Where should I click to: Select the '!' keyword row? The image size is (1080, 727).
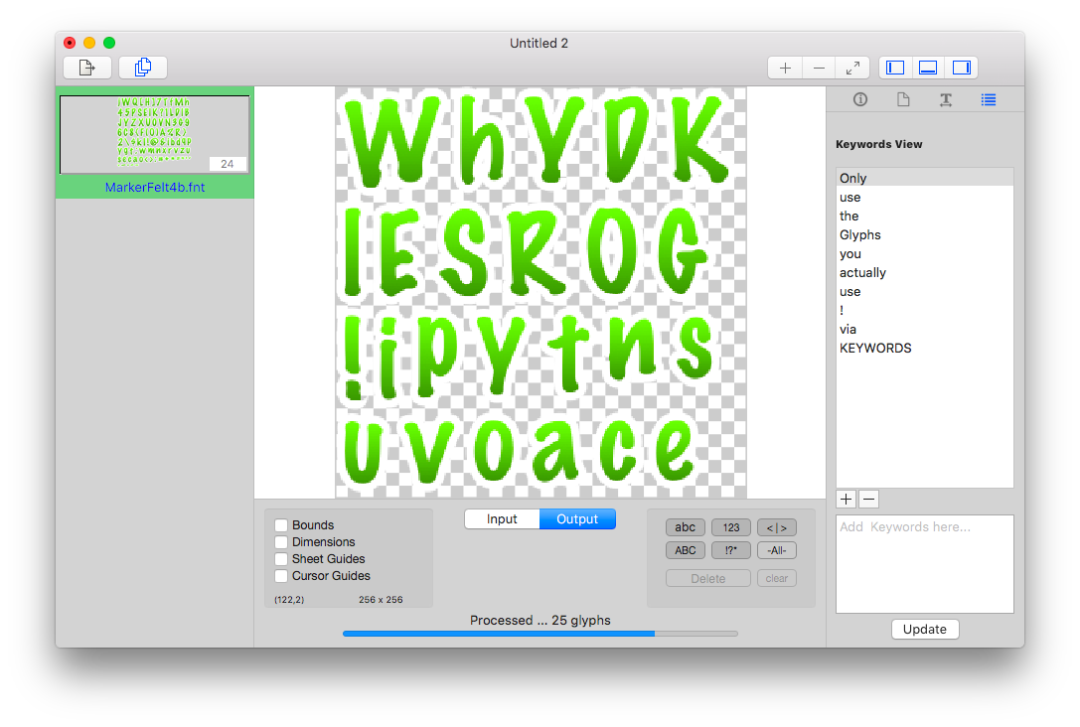tap(925, 311)
